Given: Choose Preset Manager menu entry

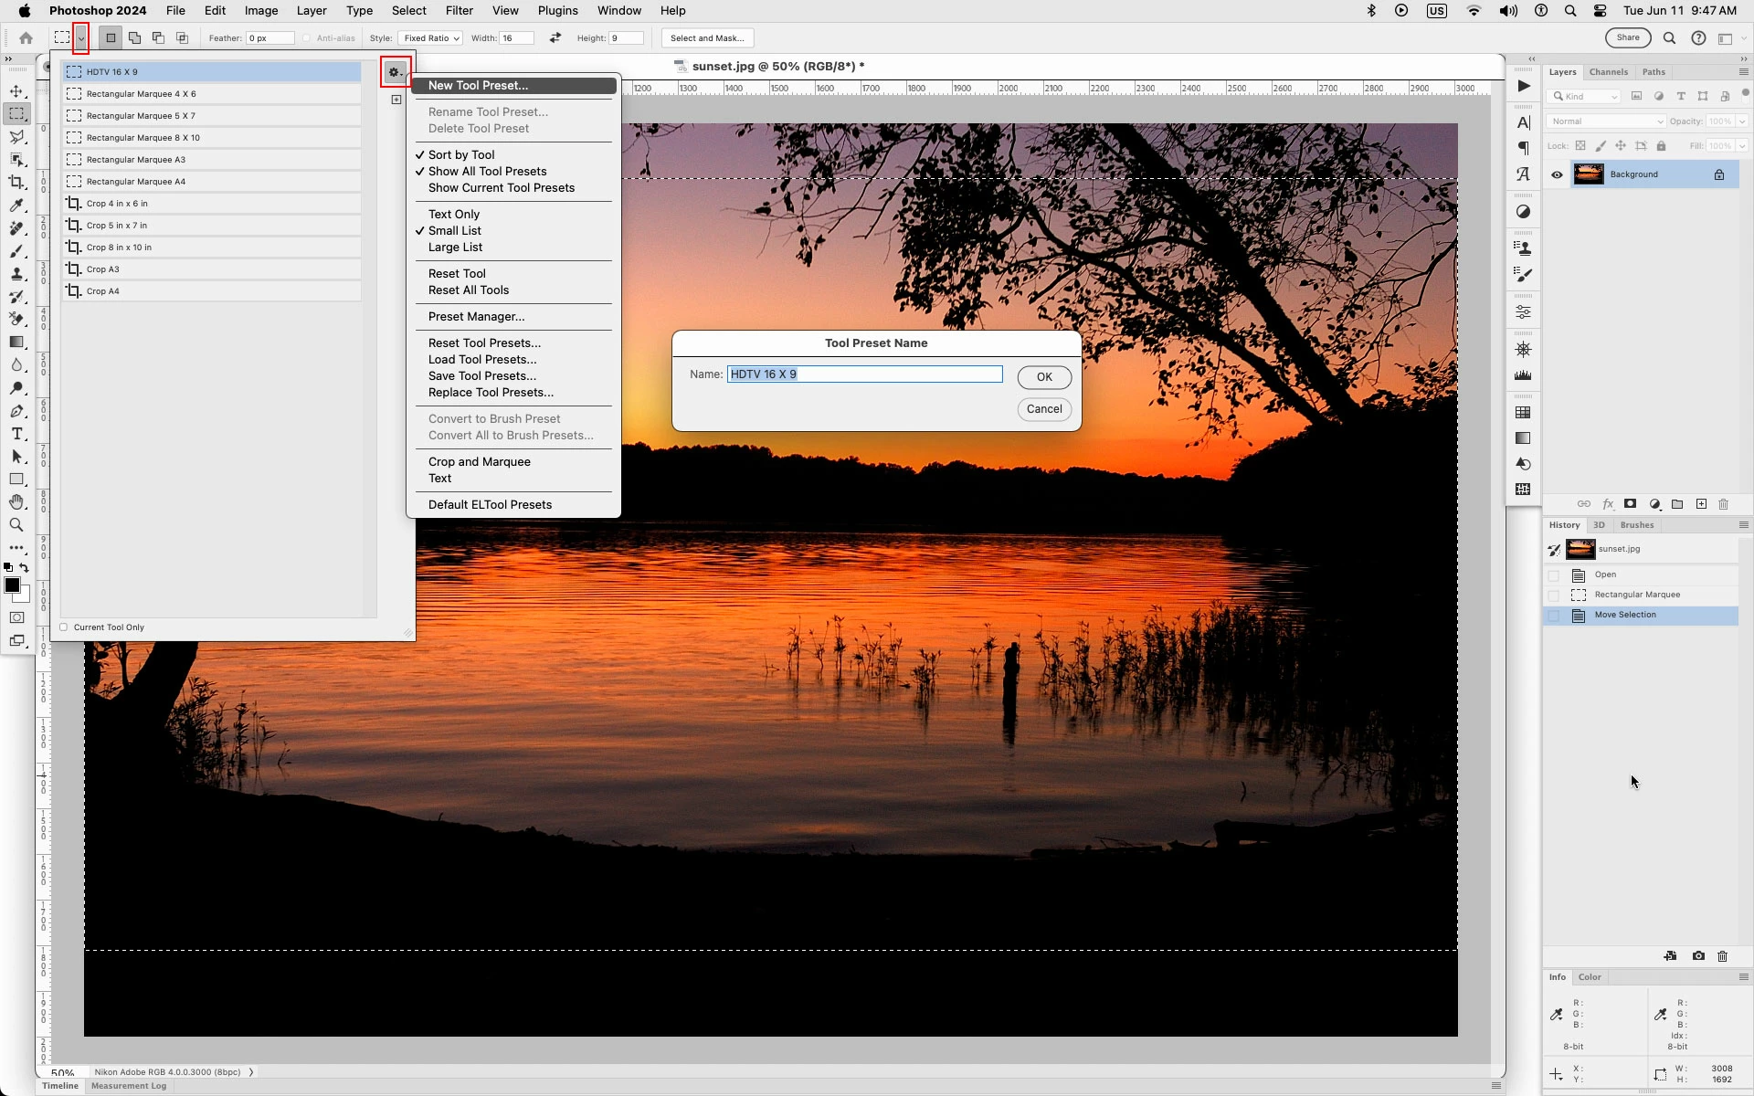Looking at the screenshot, I should [476, 317].
